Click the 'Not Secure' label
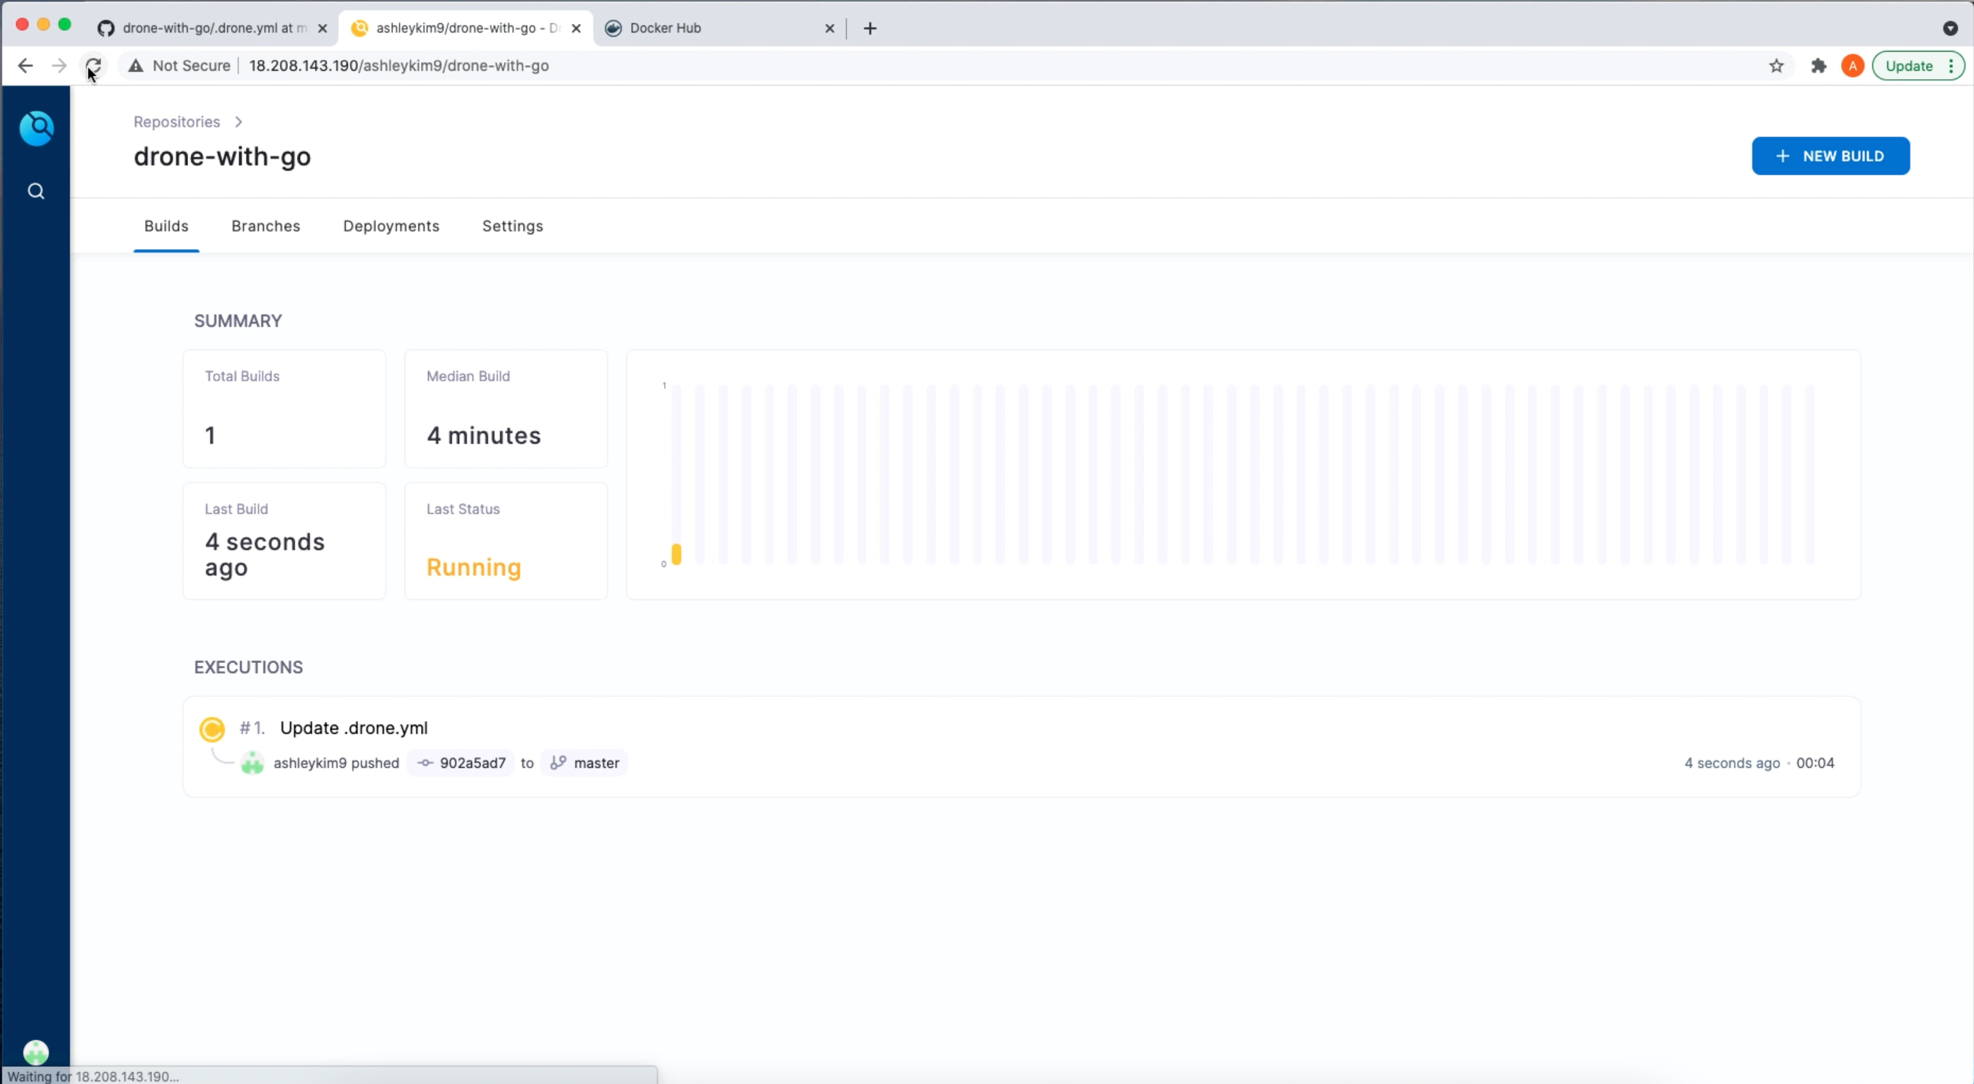 [x=192, y=66]
